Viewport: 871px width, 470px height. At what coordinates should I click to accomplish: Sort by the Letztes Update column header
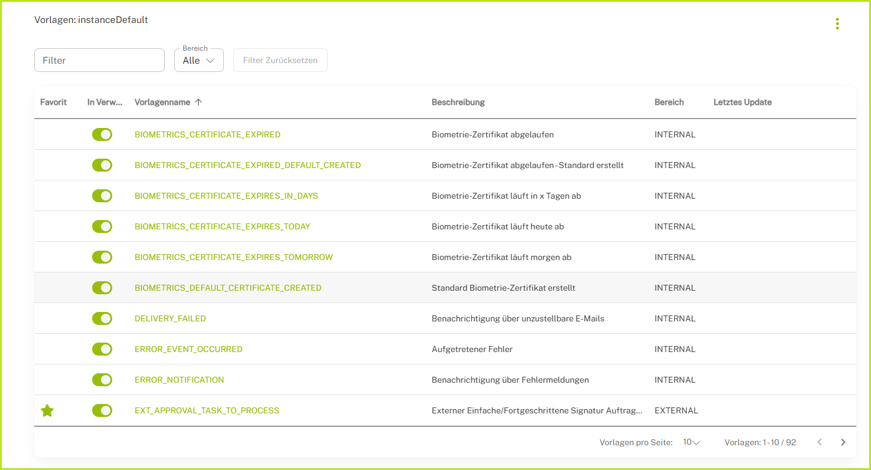[742, 102]
